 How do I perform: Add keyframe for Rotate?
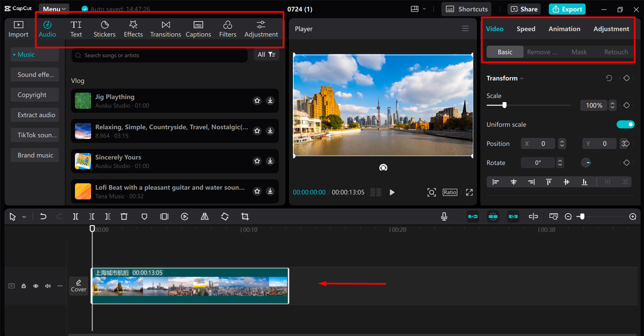(x=626, y=162)
